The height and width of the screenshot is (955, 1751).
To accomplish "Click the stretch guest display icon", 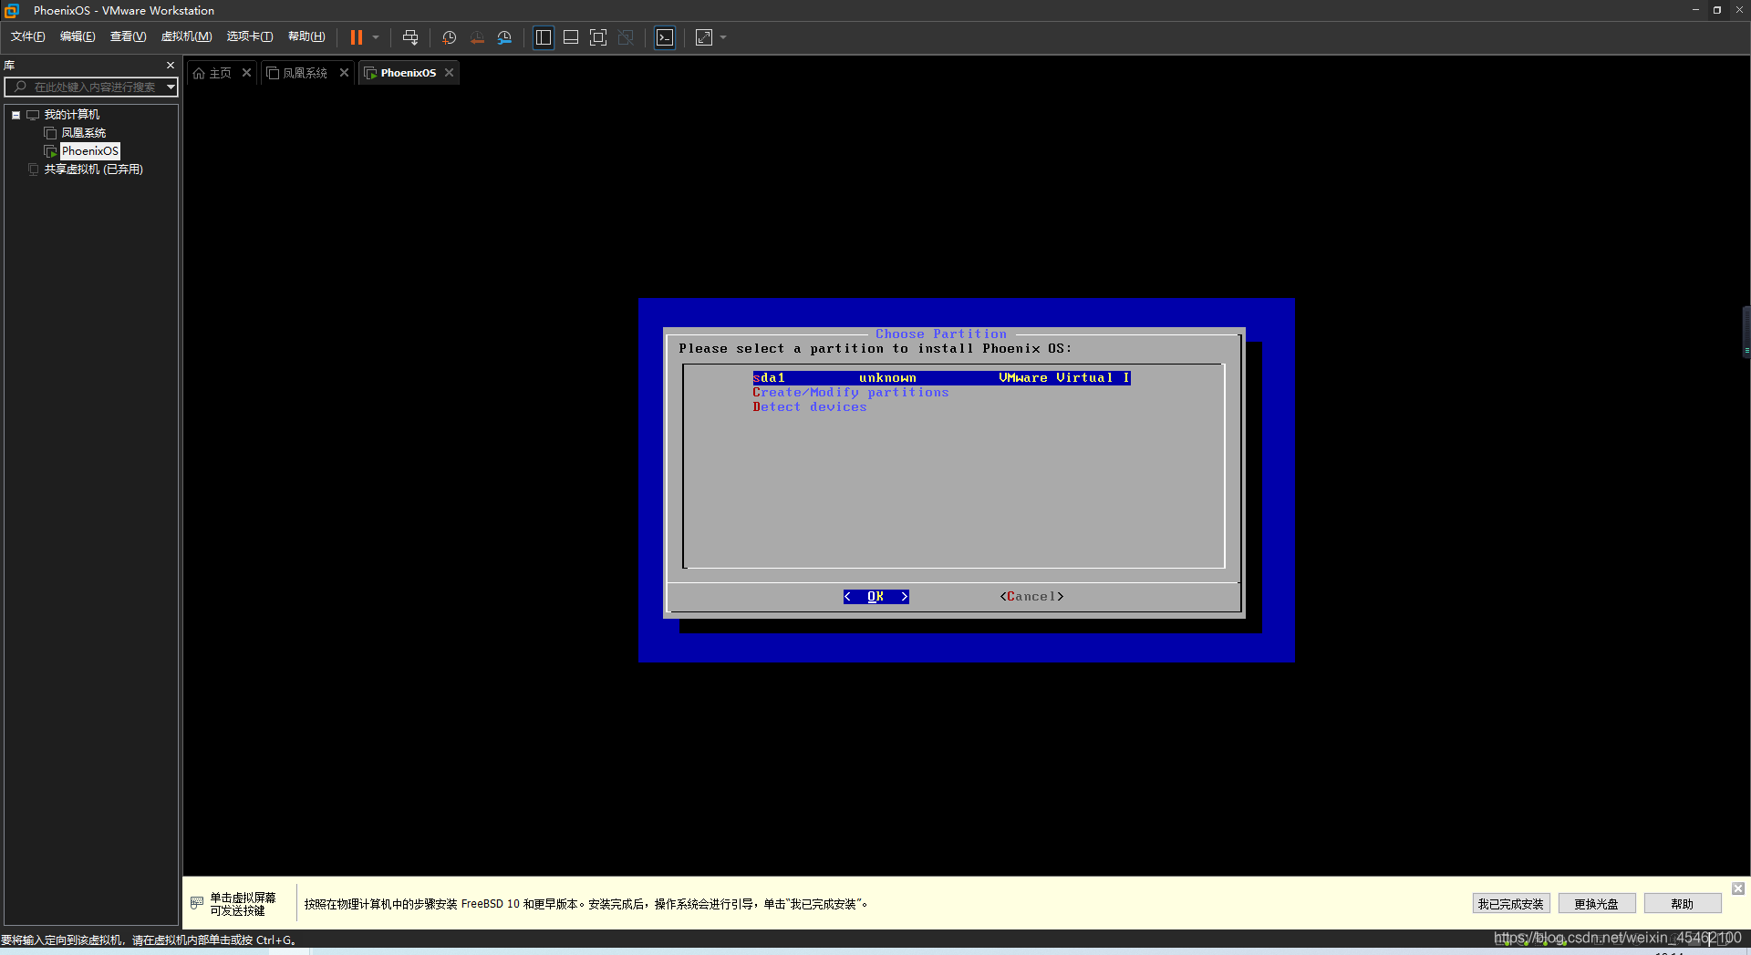I will pyautogui.click(x=704, y=37).
